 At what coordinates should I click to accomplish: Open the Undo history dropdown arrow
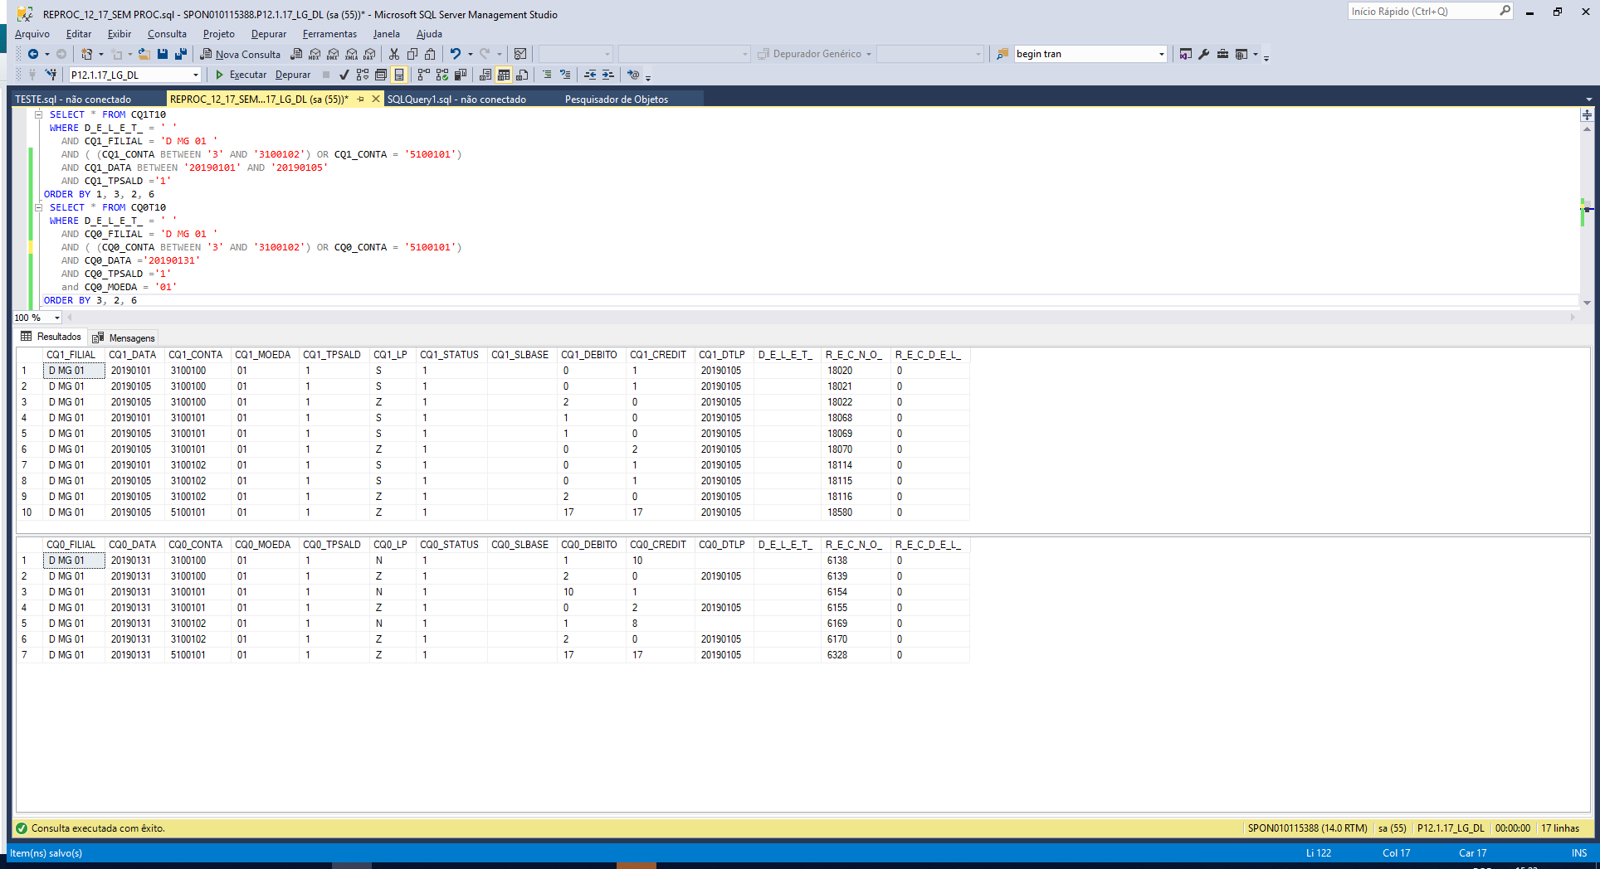pos(470,54)
